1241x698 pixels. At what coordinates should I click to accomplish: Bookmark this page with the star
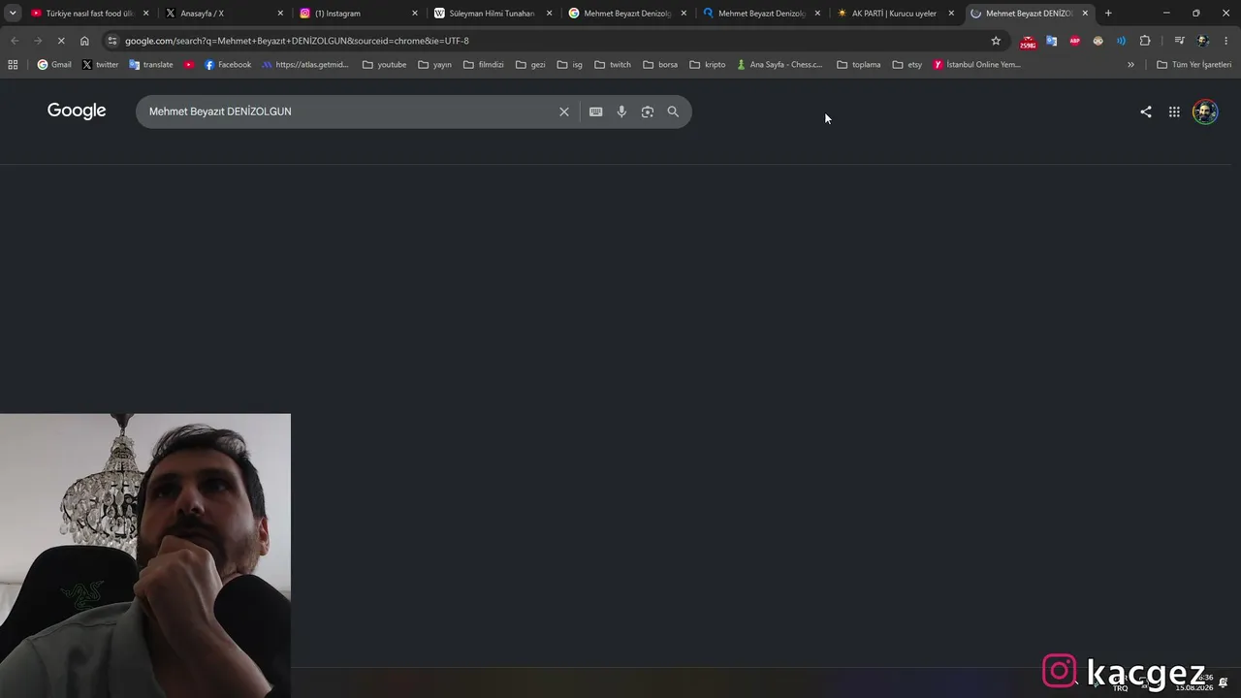tap(996, 41)
